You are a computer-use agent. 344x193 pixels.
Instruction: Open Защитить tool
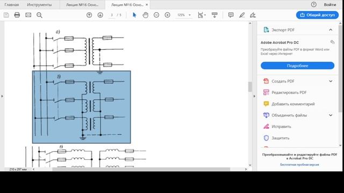click(x=281, y=138)
